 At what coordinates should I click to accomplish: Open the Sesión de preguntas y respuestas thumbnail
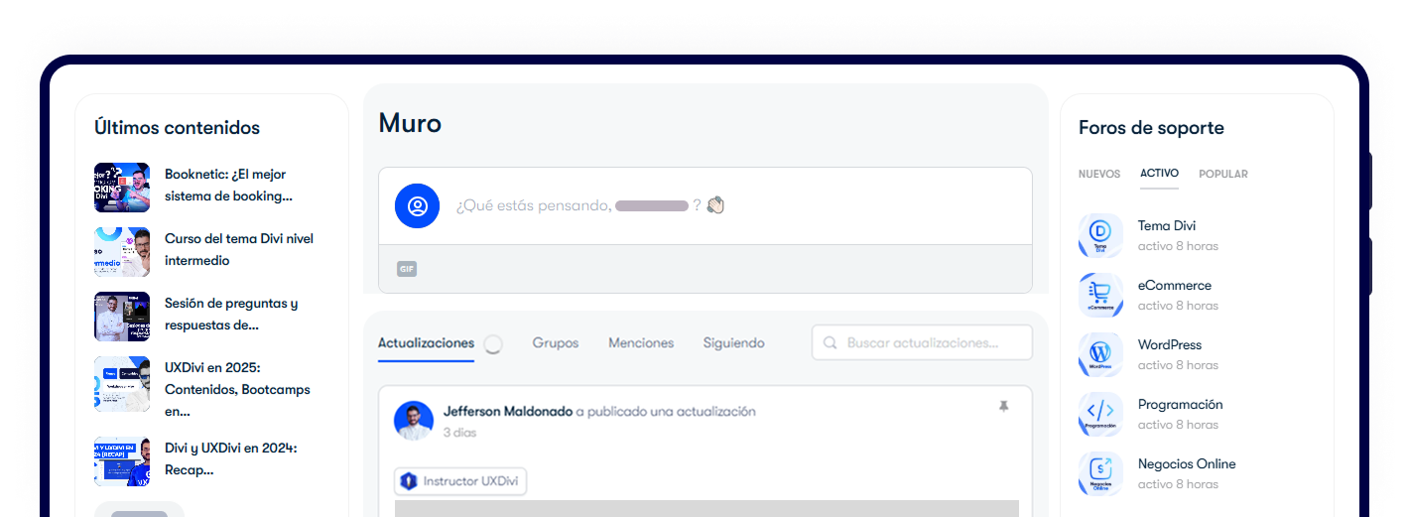[x=122, y=317]
